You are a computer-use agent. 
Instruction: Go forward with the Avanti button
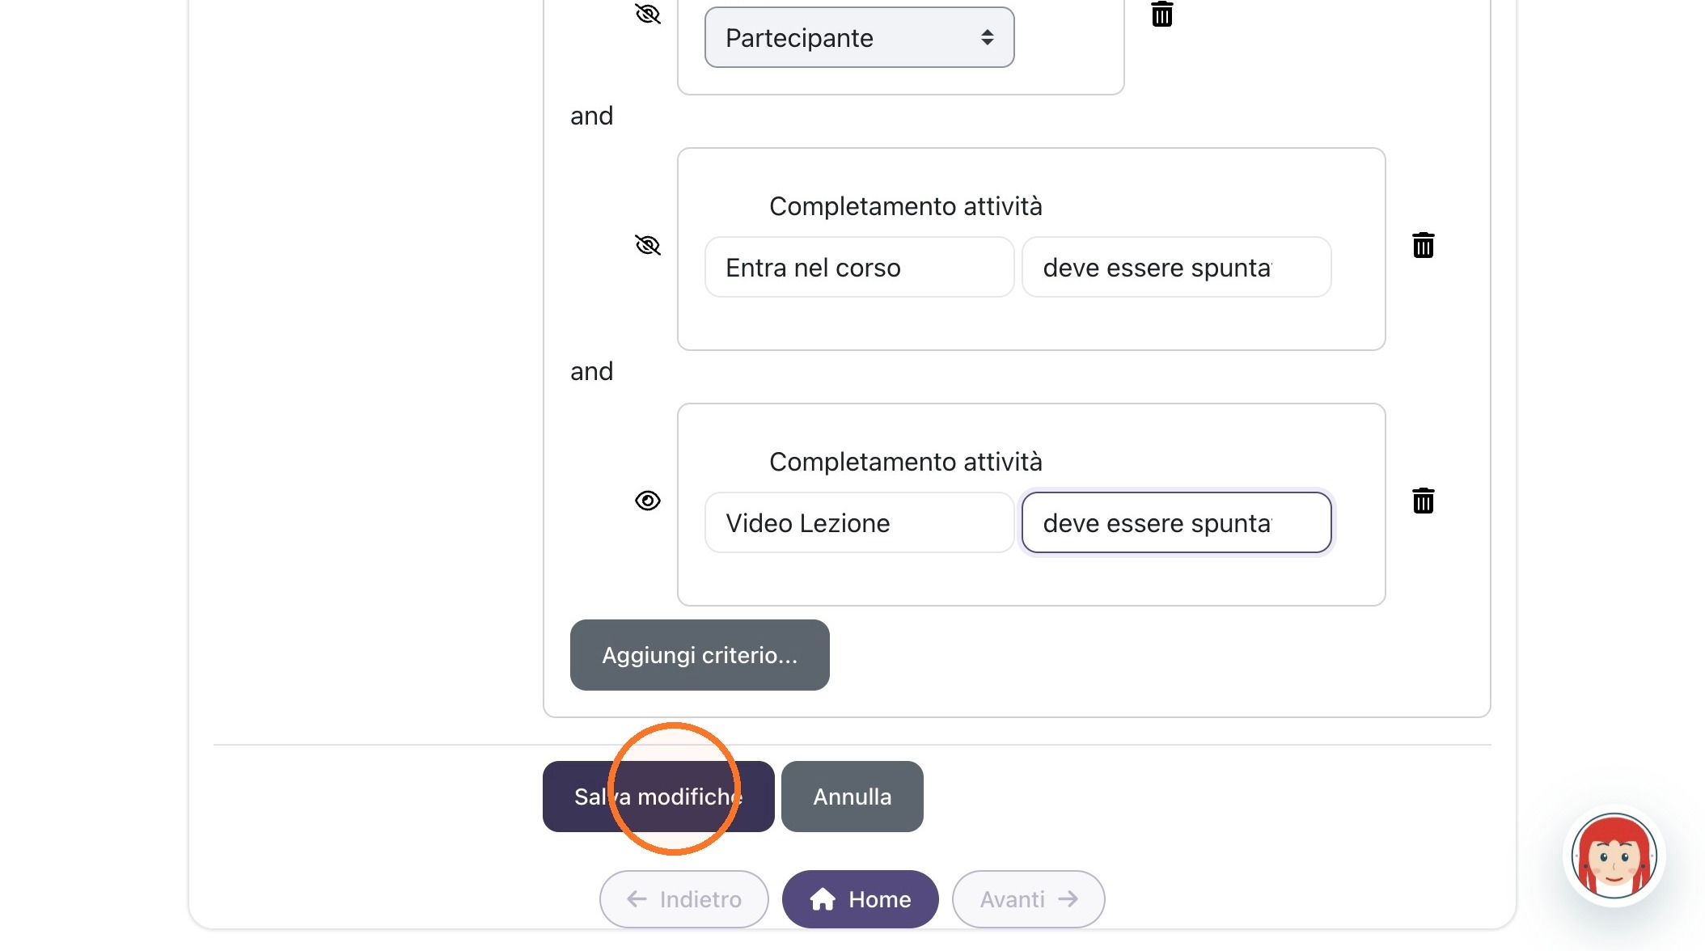point(1028,899)
